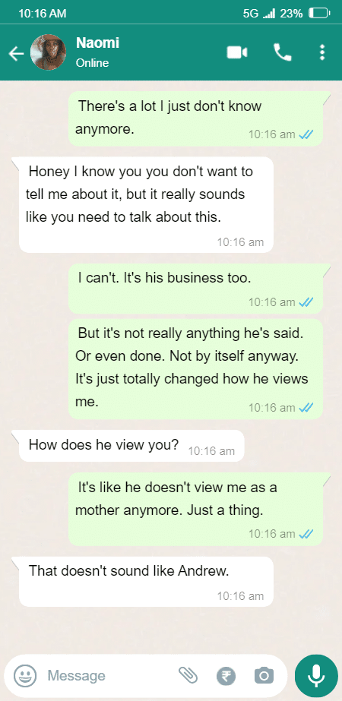Tap the battery icon in status bar
Screen dimensions: 342x701
(x=319, y=14)
